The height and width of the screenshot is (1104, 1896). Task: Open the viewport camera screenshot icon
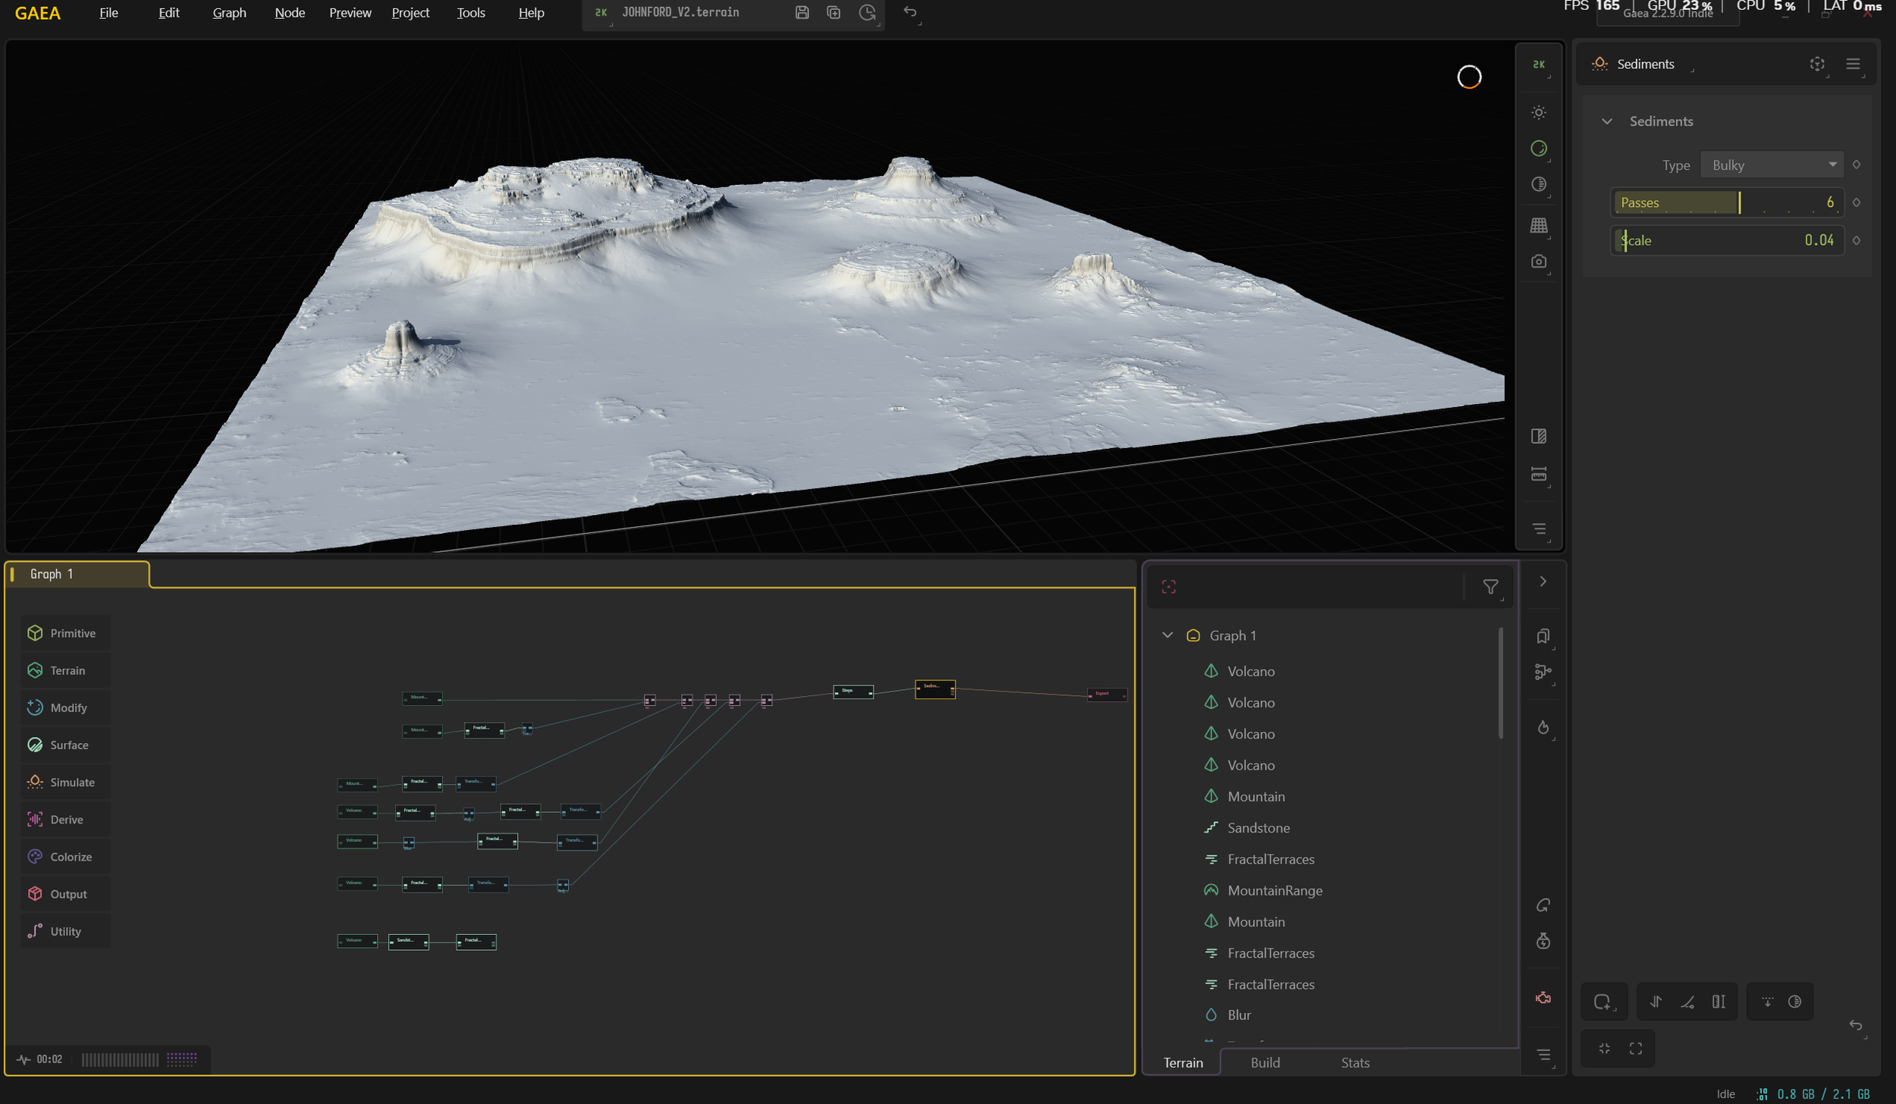pyautogui.click(x=1538, y=262)
